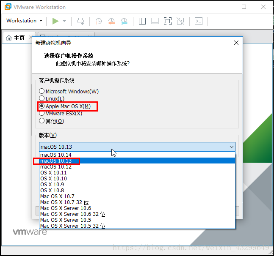Open the Workstation menu dropdown
Screen dimensions: 274x256
pos(24,21)
